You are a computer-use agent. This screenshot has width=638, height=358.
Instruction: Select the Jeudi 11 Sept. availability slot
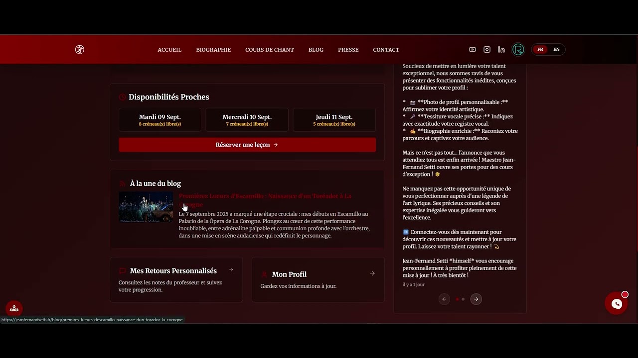pos(334,120)
